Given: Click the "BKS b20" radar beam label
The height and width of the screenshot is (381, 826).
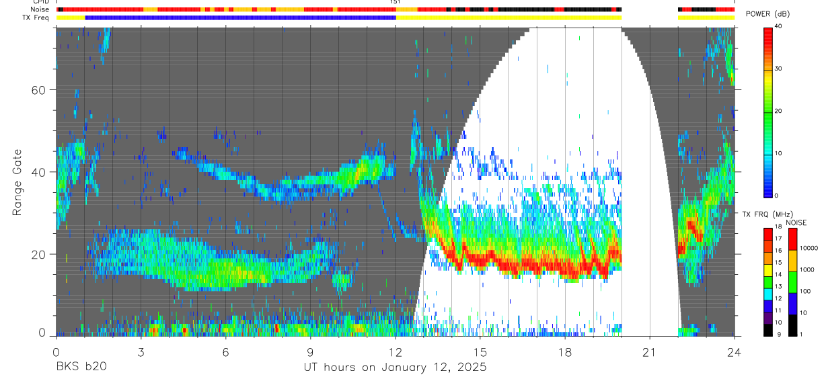Looking at the screenshot, I should 81,367.
